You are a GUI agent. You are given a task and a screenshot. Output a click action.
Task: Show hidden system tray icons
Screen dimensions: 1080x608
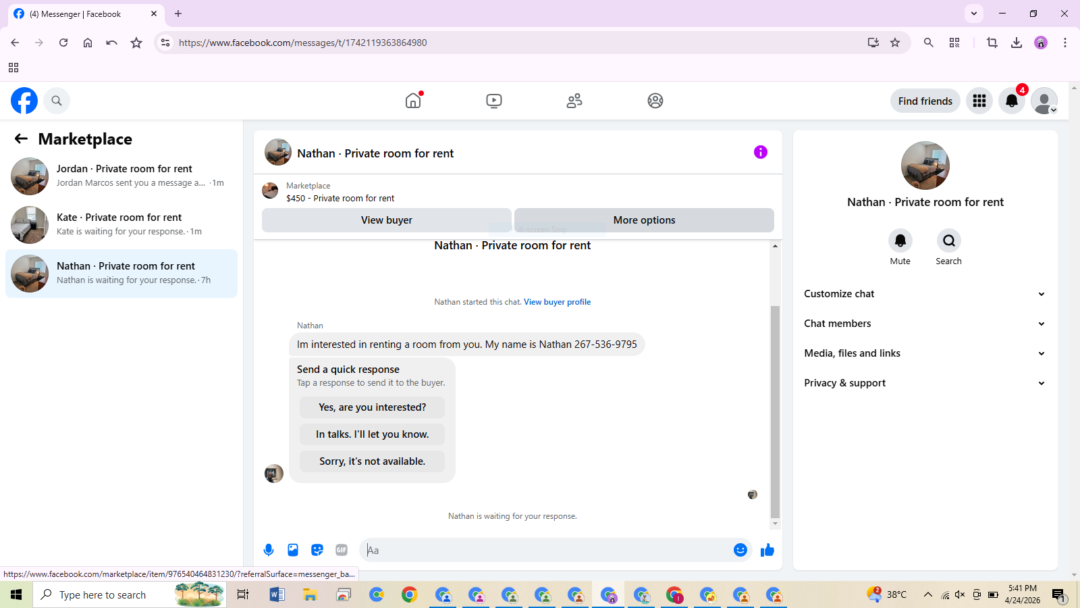pyautogui.click(x=928, y=594)
